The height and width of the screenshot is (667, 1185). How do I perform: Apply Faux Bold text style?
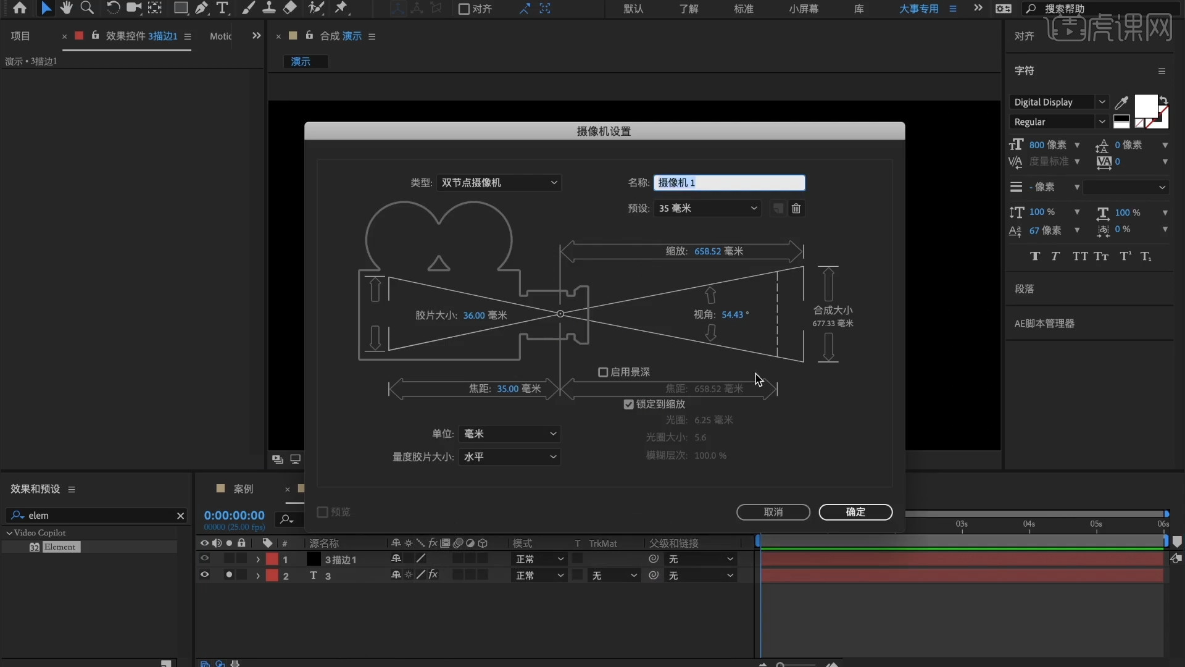pyautogui.click(x=1035, y=256)
